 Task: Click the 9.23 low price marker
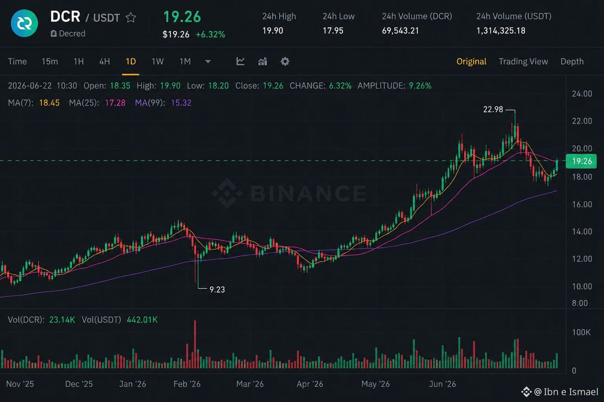[217, 290]
